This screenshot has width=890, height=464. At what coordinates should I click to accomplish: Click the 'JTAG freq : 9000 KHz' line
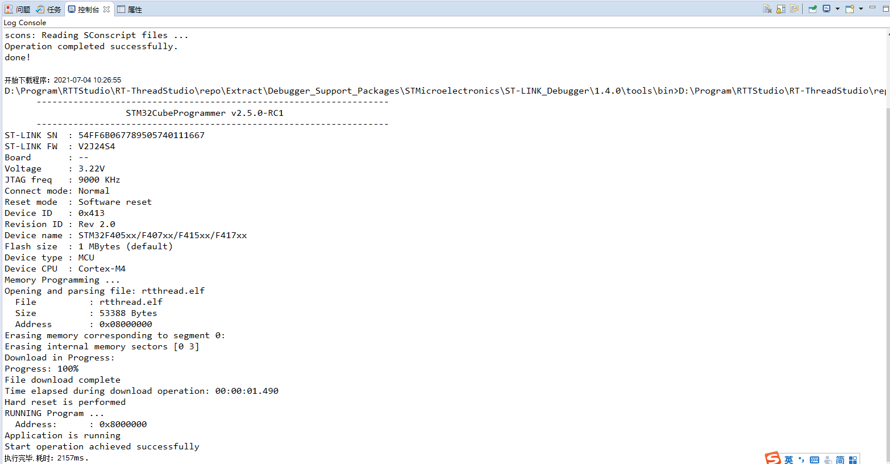[63, 180]
